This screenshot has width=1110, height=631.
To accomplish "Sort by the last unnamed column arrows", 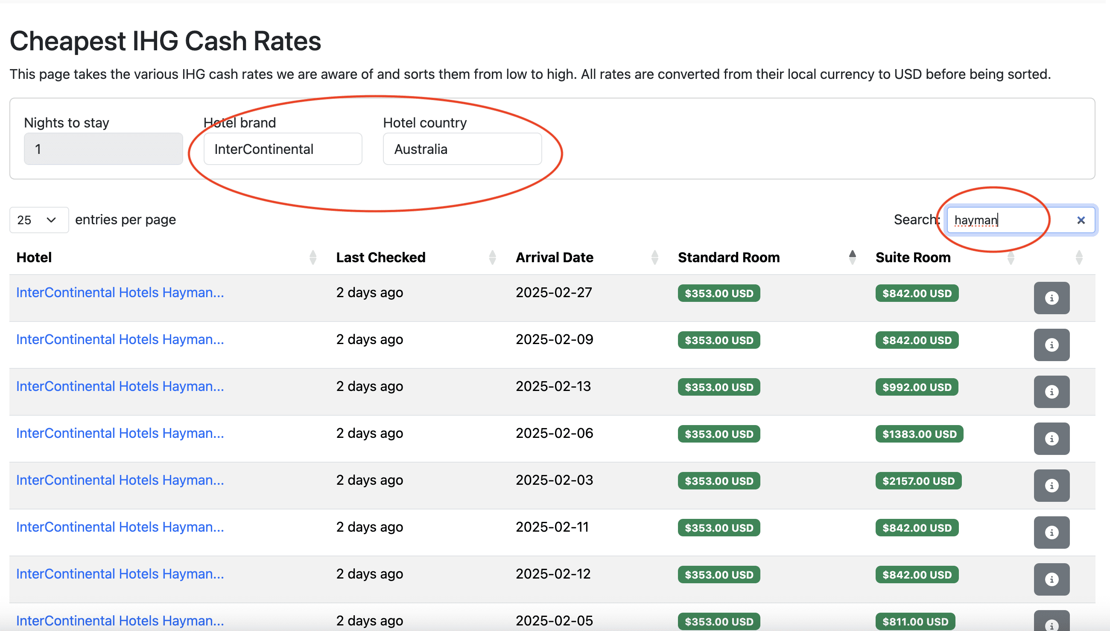I will [1079, 258].
